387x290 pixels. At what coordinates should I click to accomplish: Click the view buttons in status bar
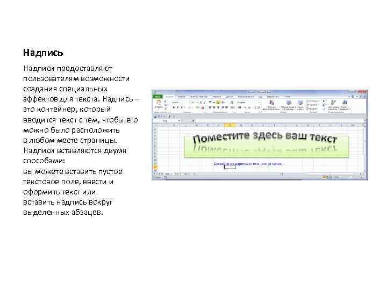tap(327, 177)
